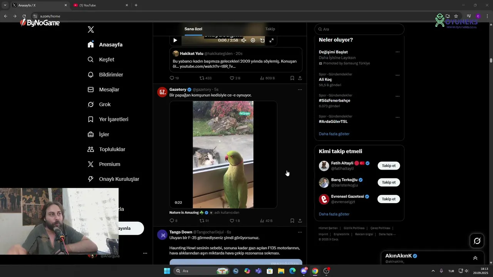The image size is (493, 277).
Task: Open Tango Down post more options
Action: tap(300, 232)
